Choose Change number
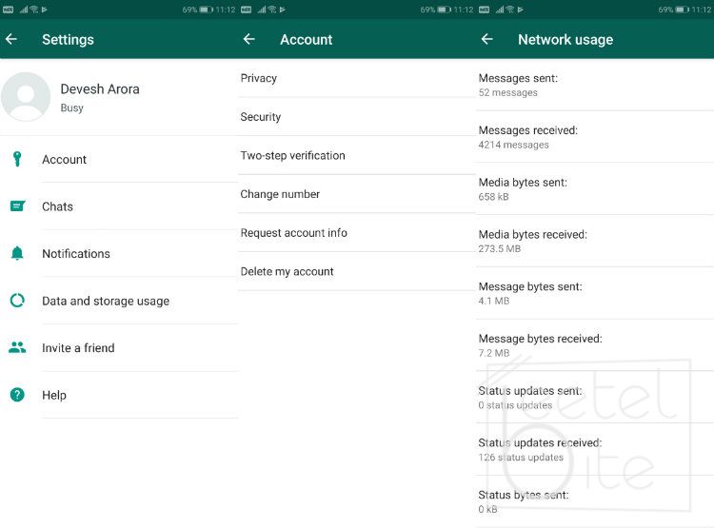 coord(280,194)
